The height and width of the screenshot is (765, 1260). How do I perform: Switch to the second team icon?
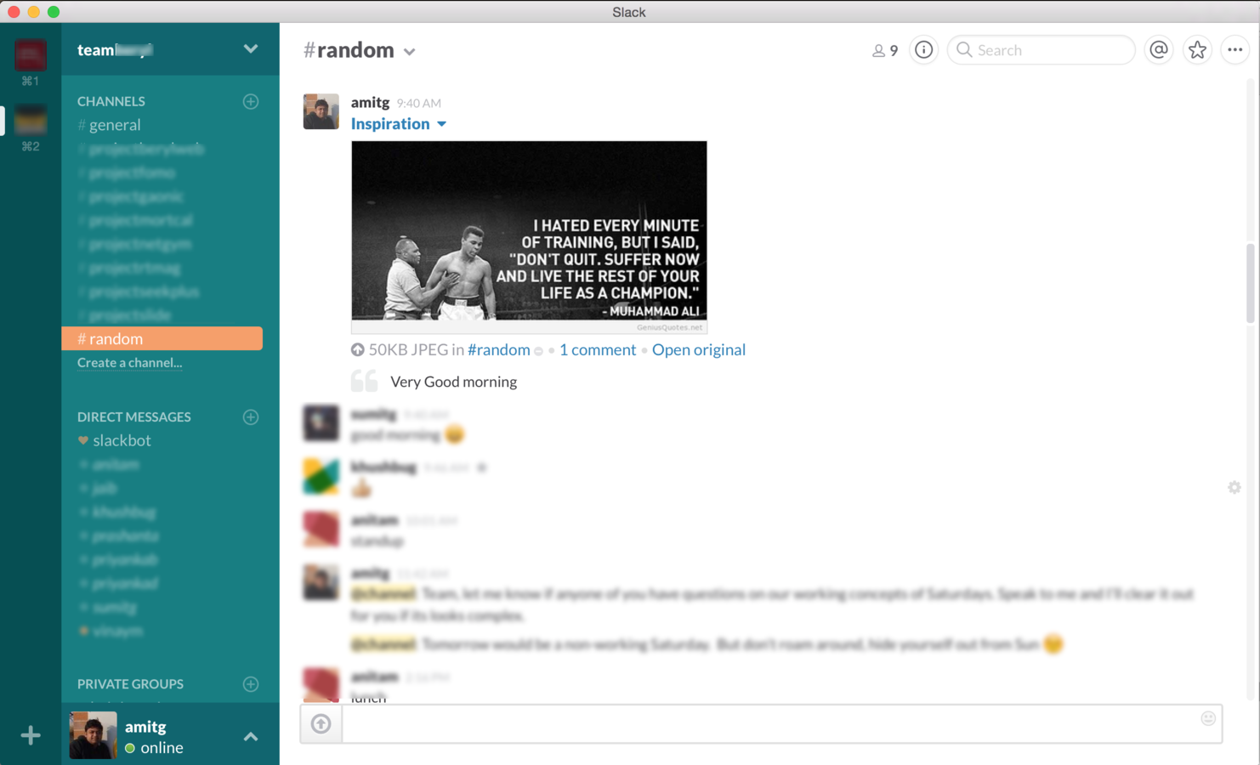[x=31, y=121]
